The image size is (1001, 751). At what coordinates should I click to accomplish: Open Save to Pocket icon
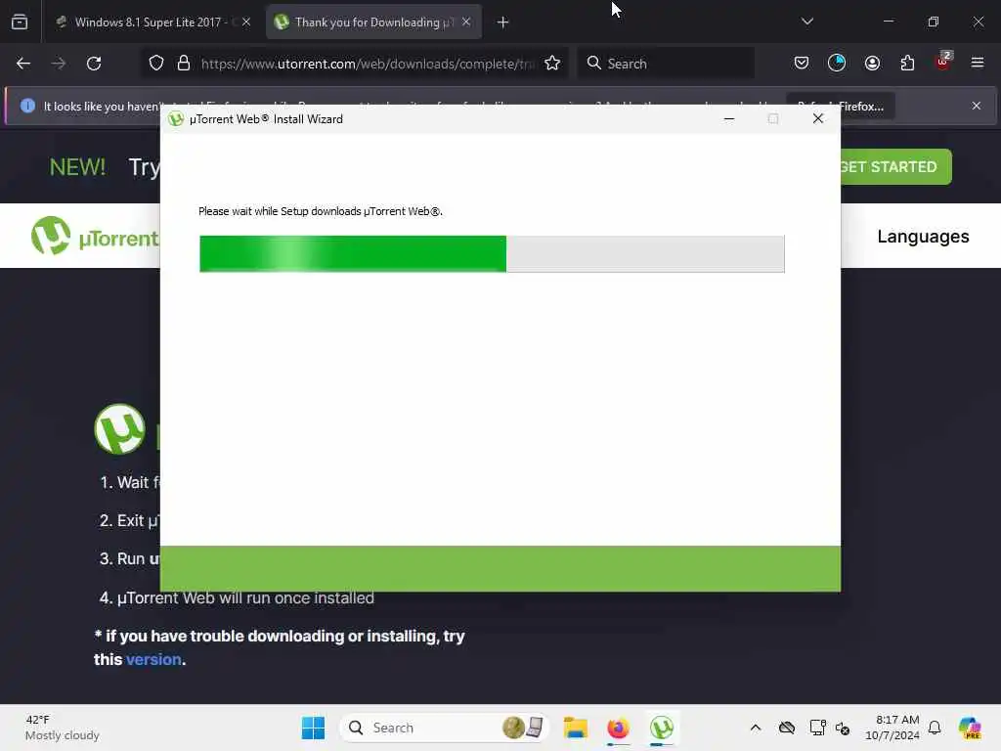tap(802, 64)
